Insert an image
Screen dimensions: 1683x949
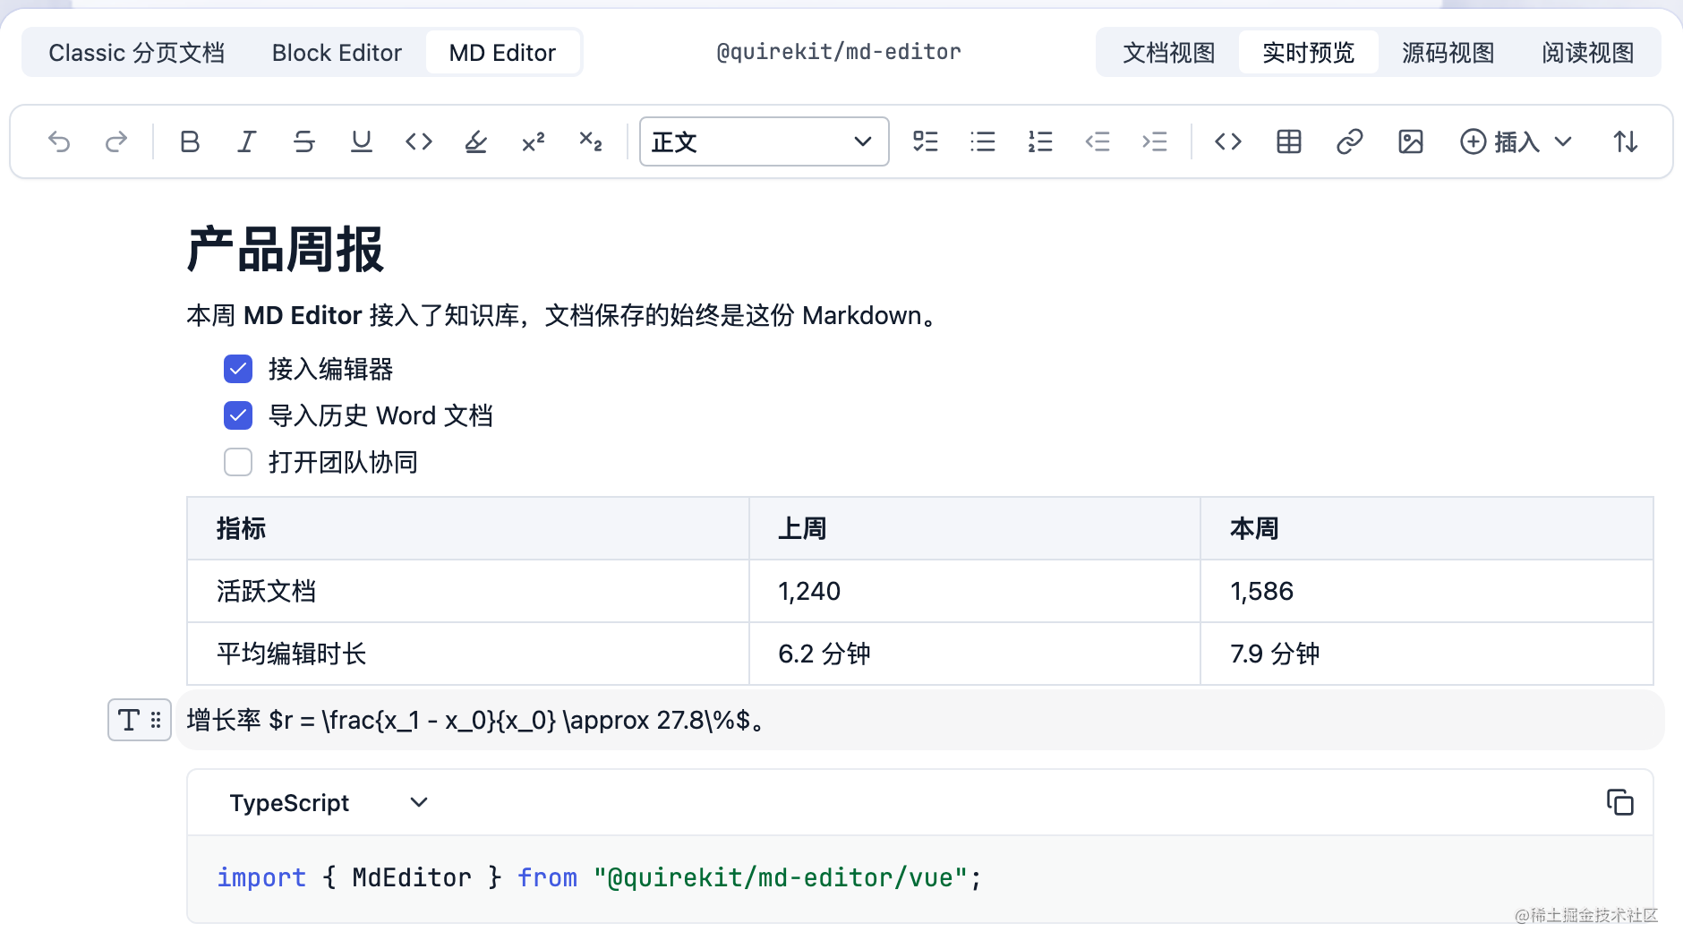1411,141
